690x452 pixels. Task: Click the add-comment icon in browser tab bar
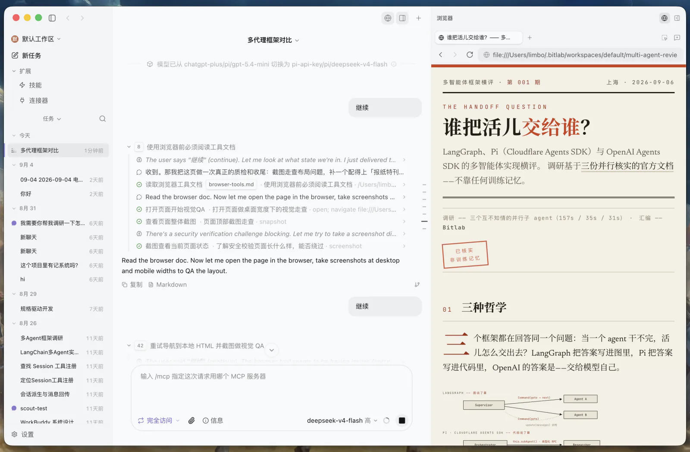[677, 38]
